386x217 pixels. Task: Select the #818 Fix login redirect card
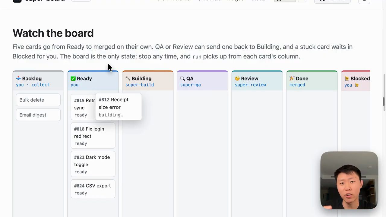[93, 136]
